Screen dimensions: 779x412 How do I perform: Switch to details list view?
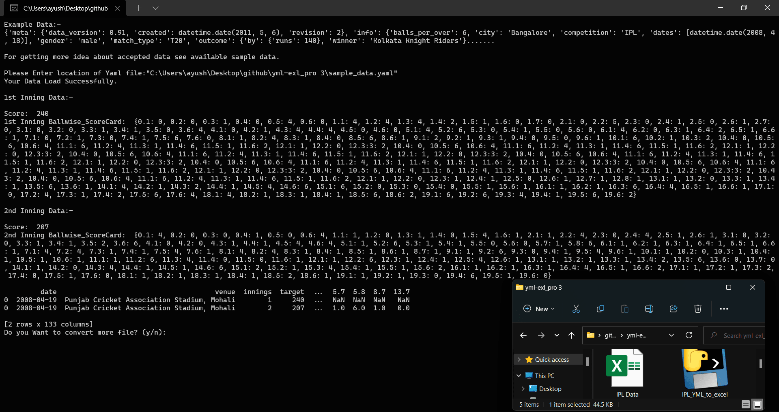click(x=745, y=404)
